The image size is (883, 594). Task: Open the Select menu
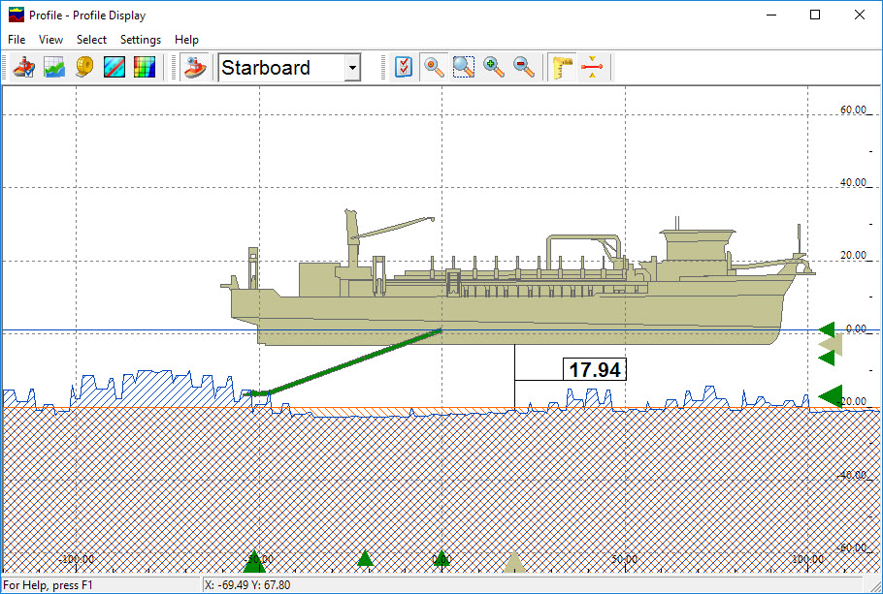point(92,40)
